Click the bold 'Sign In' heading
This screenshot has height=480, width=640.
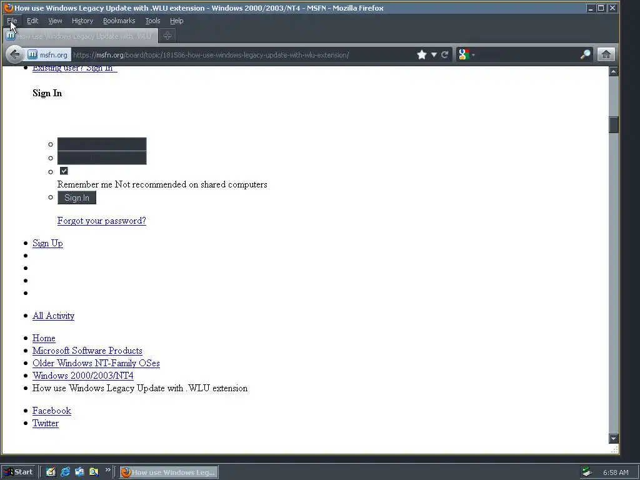coord(47,93)
